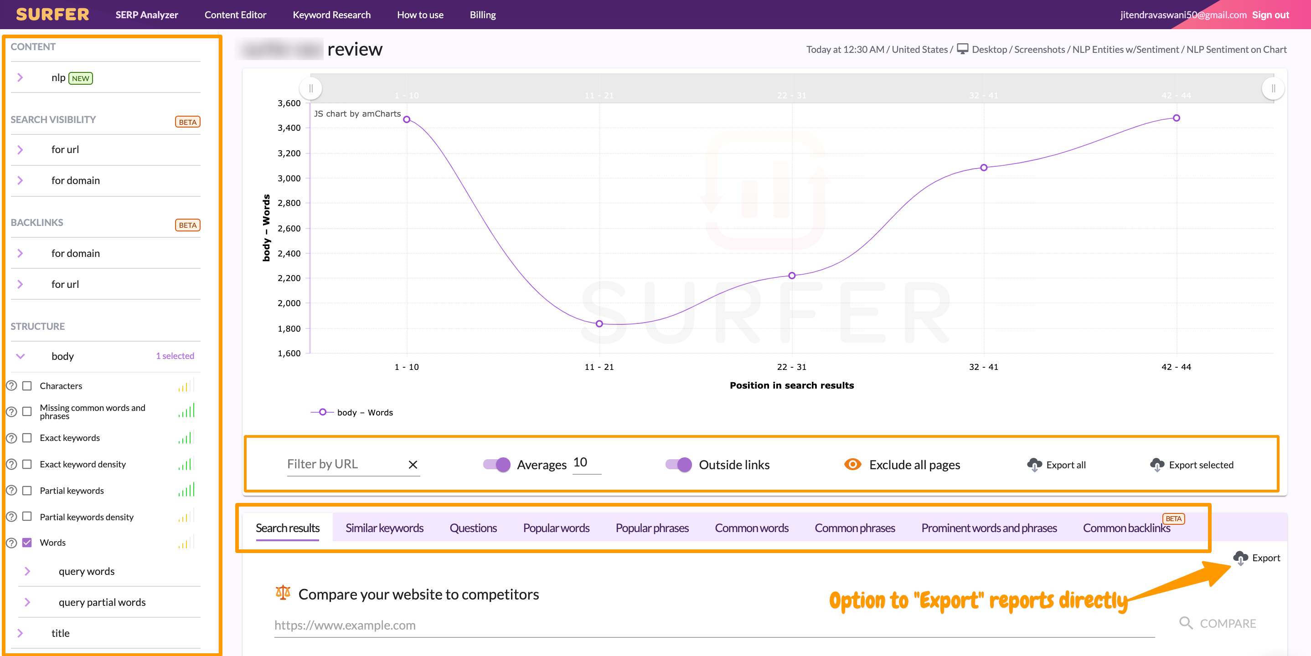Open Keyword Research in top menu
The height and width of the screenshot is (656, 1311).
click(331, 15)
